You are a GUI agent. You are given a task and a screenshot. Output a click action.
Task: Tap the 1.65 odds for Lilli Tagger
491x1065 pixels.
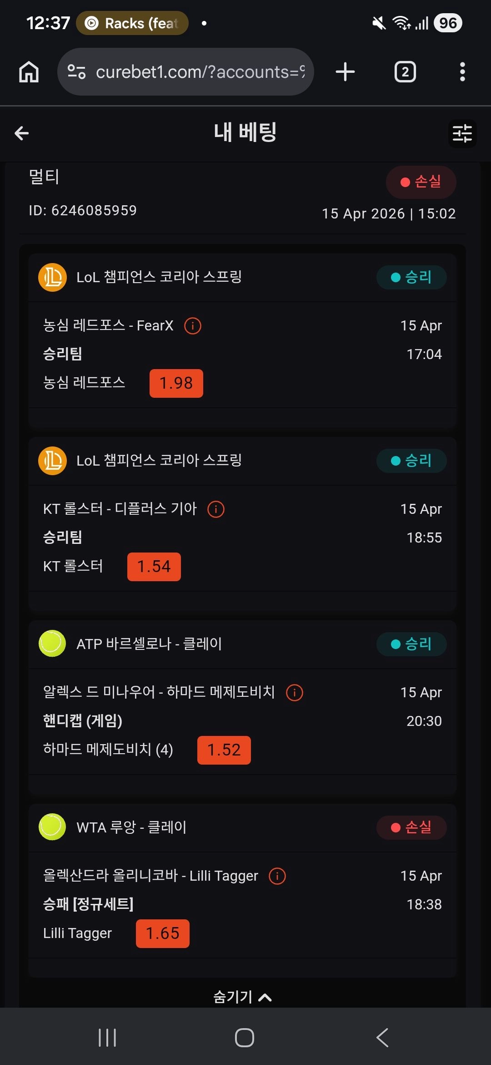point(163,933)
